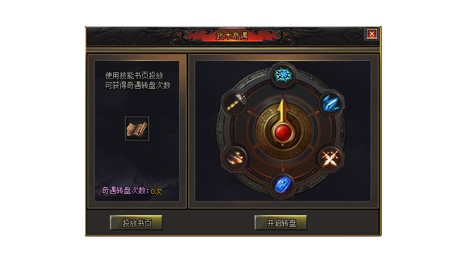Click the 奇遇转盘次数 label
The image size is (474, 265).
pos(125,190)
